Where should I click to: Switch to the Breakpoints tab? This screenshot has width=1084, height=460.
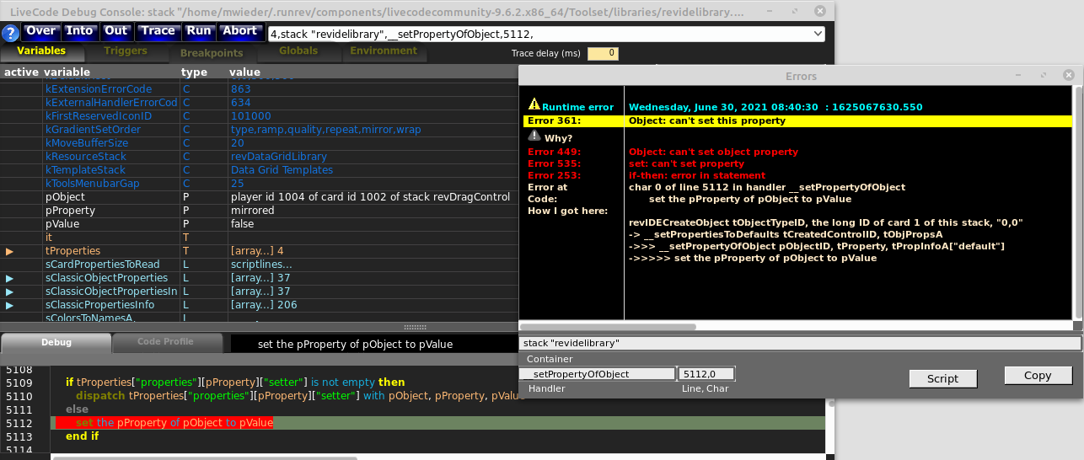click(x=212, y=52)
